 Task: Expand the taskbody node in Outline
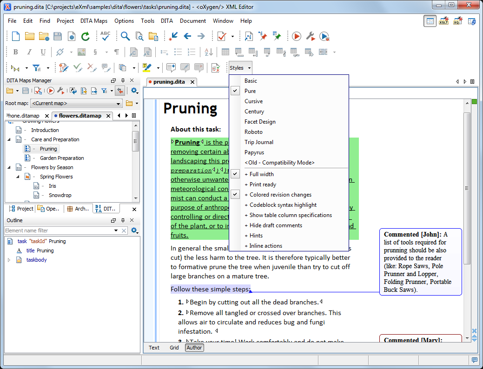tap(9, 260)
